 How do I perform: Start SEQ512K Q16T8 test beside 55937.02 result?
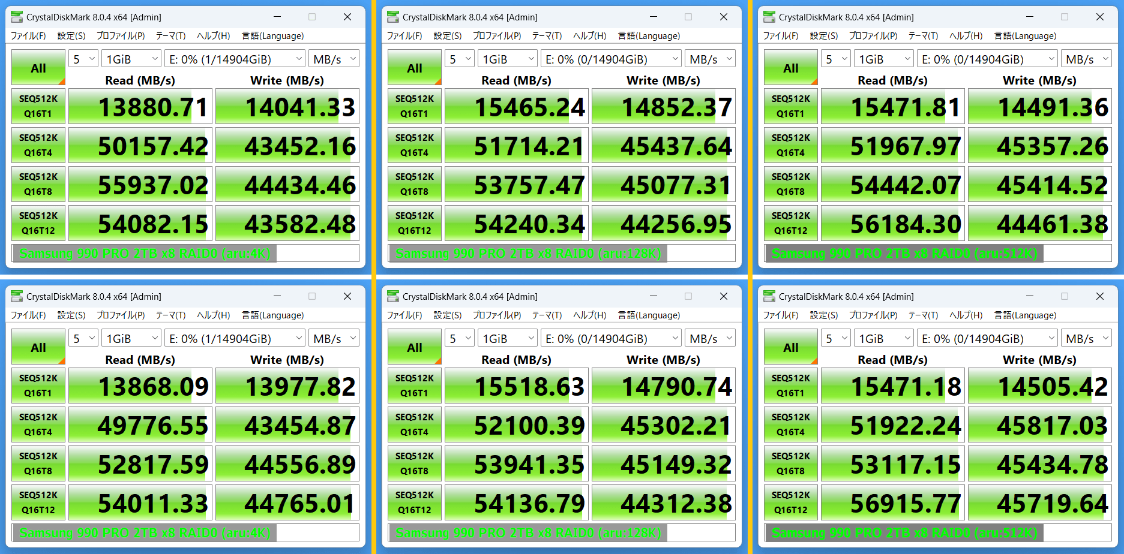tap(38, 184)
